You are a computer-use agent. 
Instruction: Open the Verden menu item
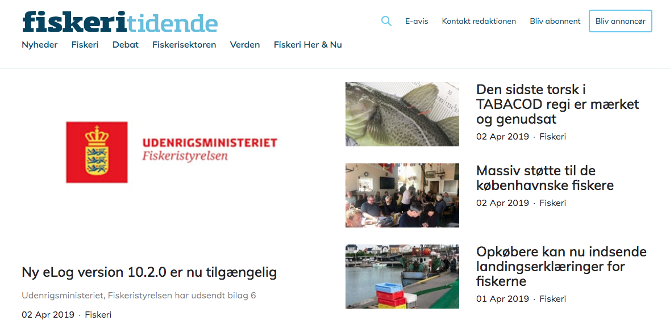(x=245, y=45)
